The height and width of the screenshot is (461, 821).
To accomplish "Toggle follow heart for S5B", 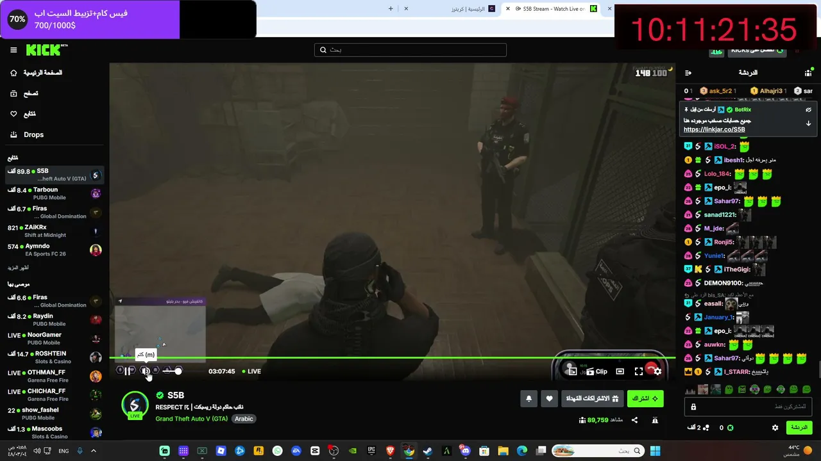I will click(x=549, y=399).
